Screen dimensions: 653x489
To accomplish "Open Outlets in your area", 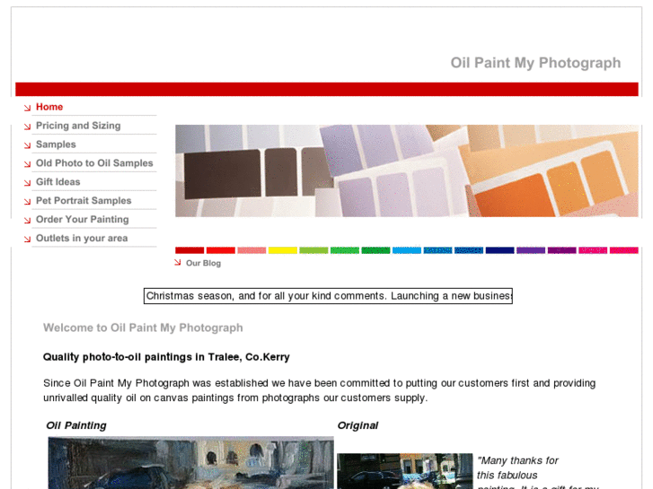I will point(82,238).
